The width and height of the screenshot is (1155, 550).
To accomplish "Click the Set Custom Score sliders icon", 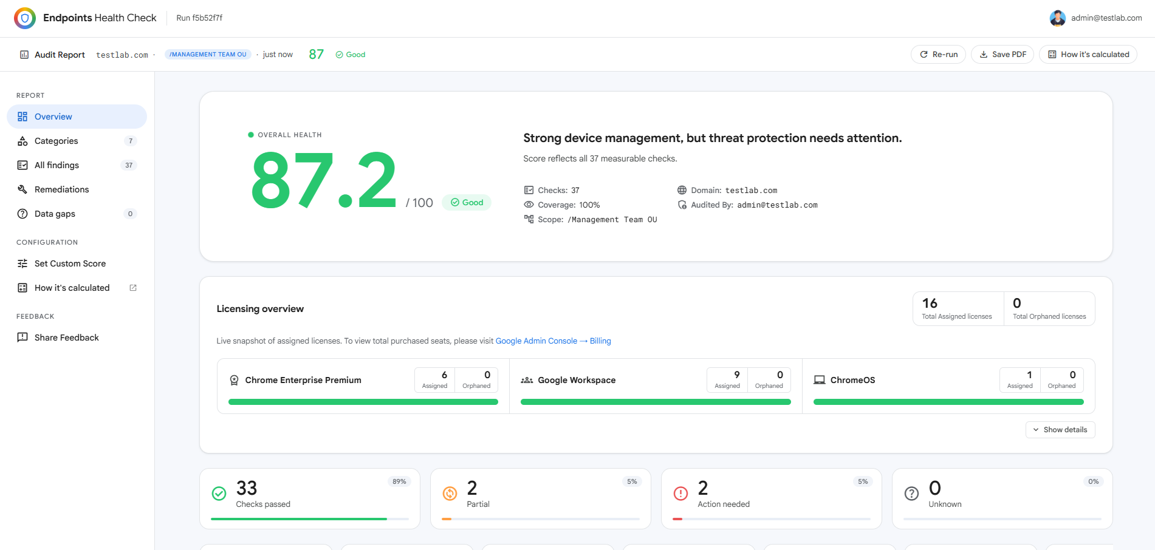I will (22, 263).
